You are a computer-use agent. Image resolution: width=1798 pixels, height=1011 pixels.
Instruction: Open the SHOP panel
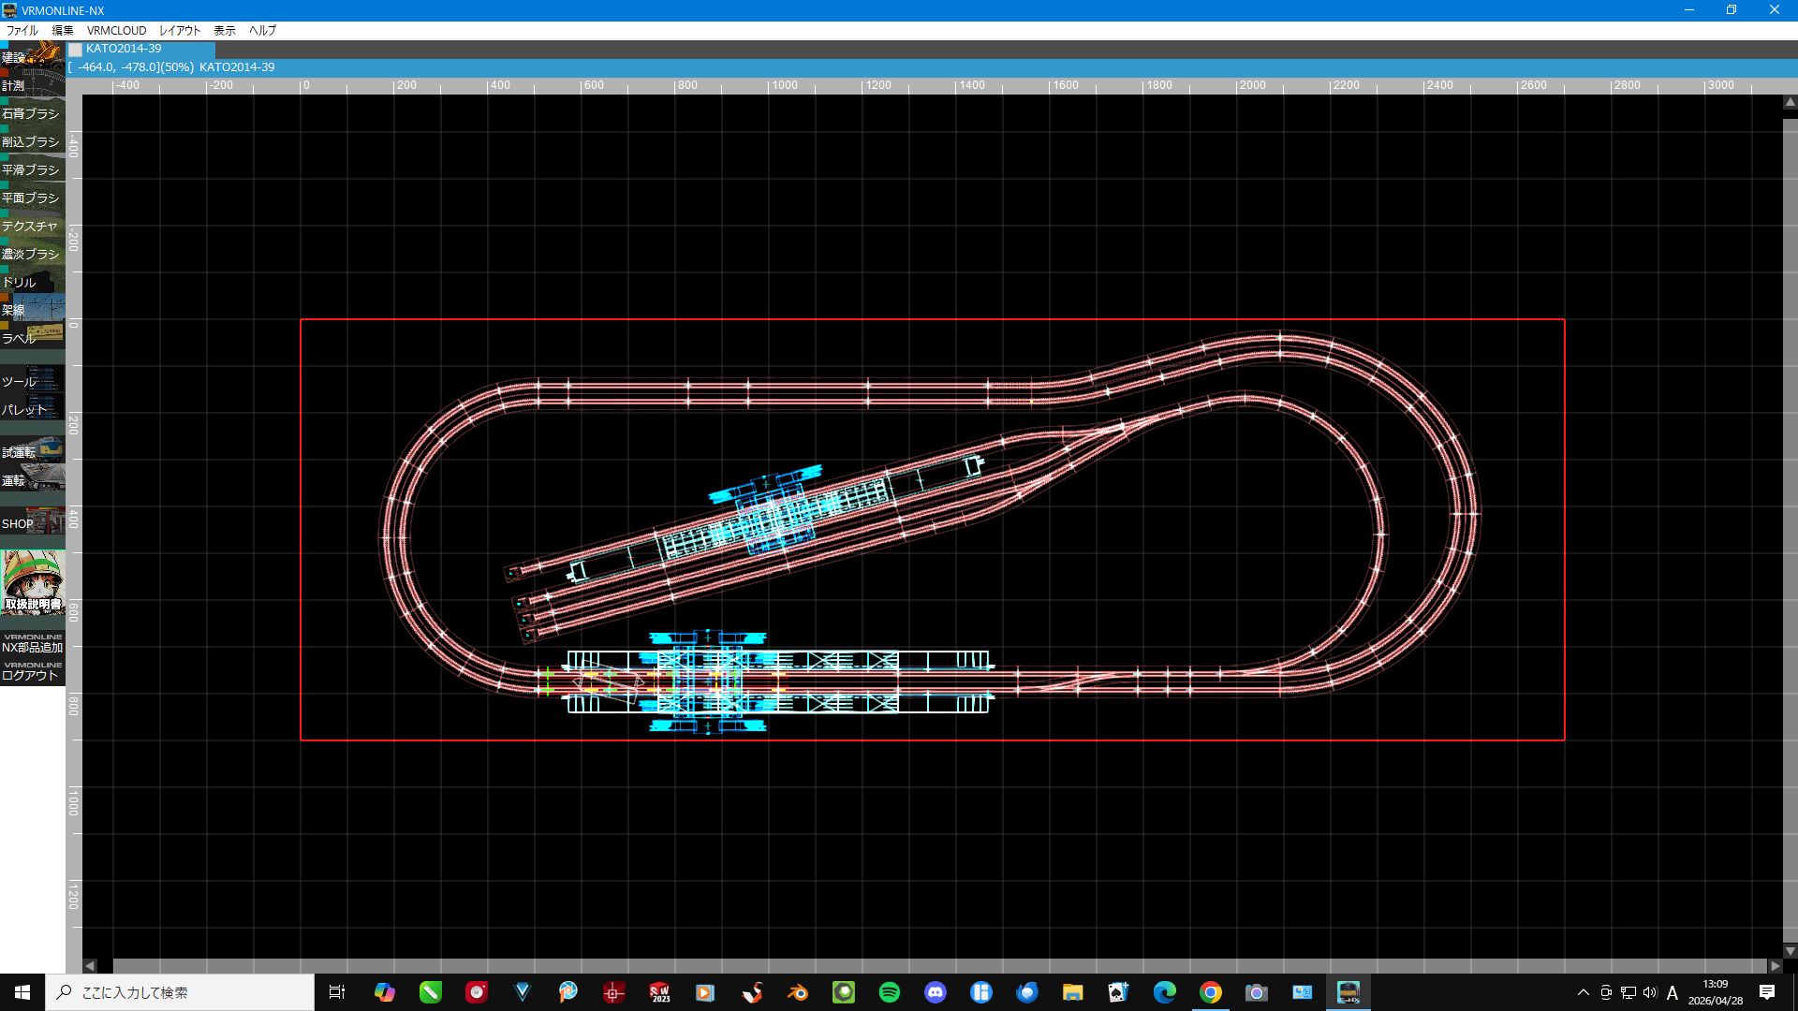tap(33, 522)
